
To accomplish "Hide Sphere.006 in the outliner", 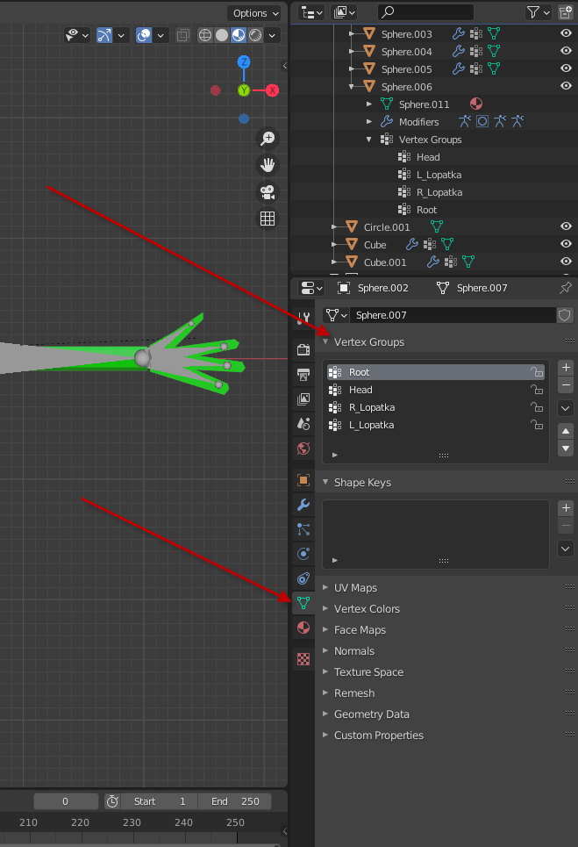I will (x=566, y=86).
